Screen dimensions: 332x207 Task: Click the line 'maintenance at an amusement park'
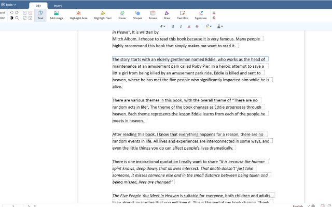click(190, 66)
